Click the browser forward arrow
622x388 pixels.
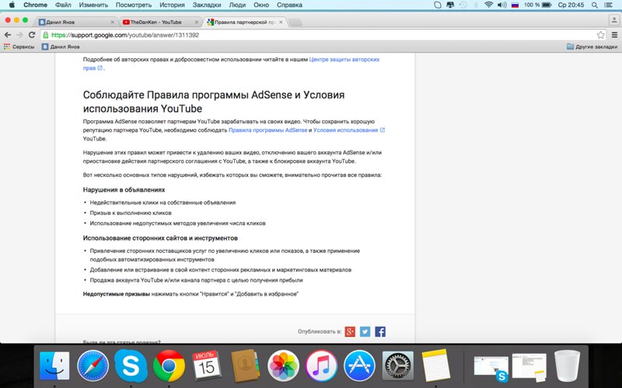[x=19, y=35]
